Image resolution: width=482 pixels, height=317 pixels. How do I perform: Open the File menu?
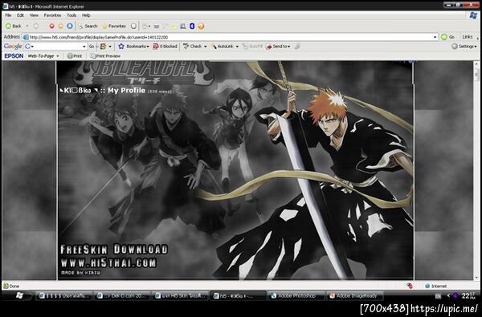coord(8,15)
